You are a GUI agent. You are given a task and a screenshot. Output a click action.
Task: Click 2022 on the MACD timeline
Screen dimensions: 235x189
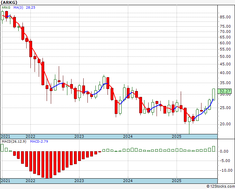[x=30, y=181]
